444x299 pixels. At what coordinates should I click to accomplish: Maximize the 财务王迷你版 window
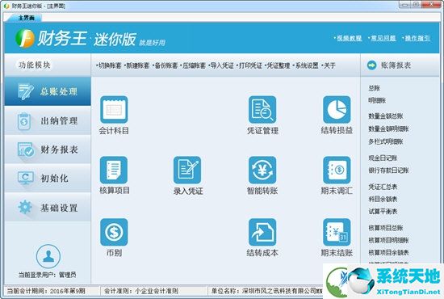[x=416, y=5]
